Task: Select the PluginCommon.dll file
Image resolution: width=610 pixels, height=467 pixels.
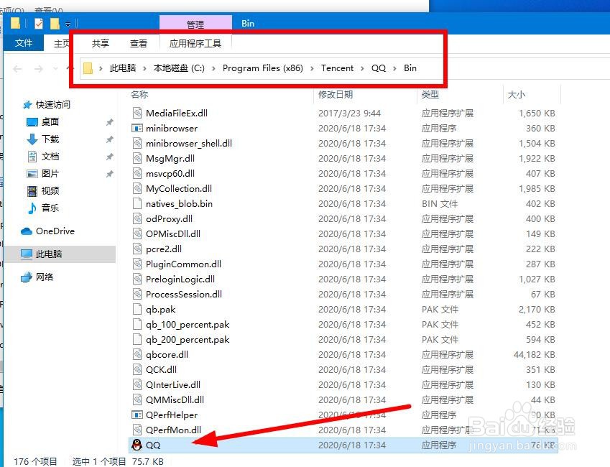Action: pos(183,264)
